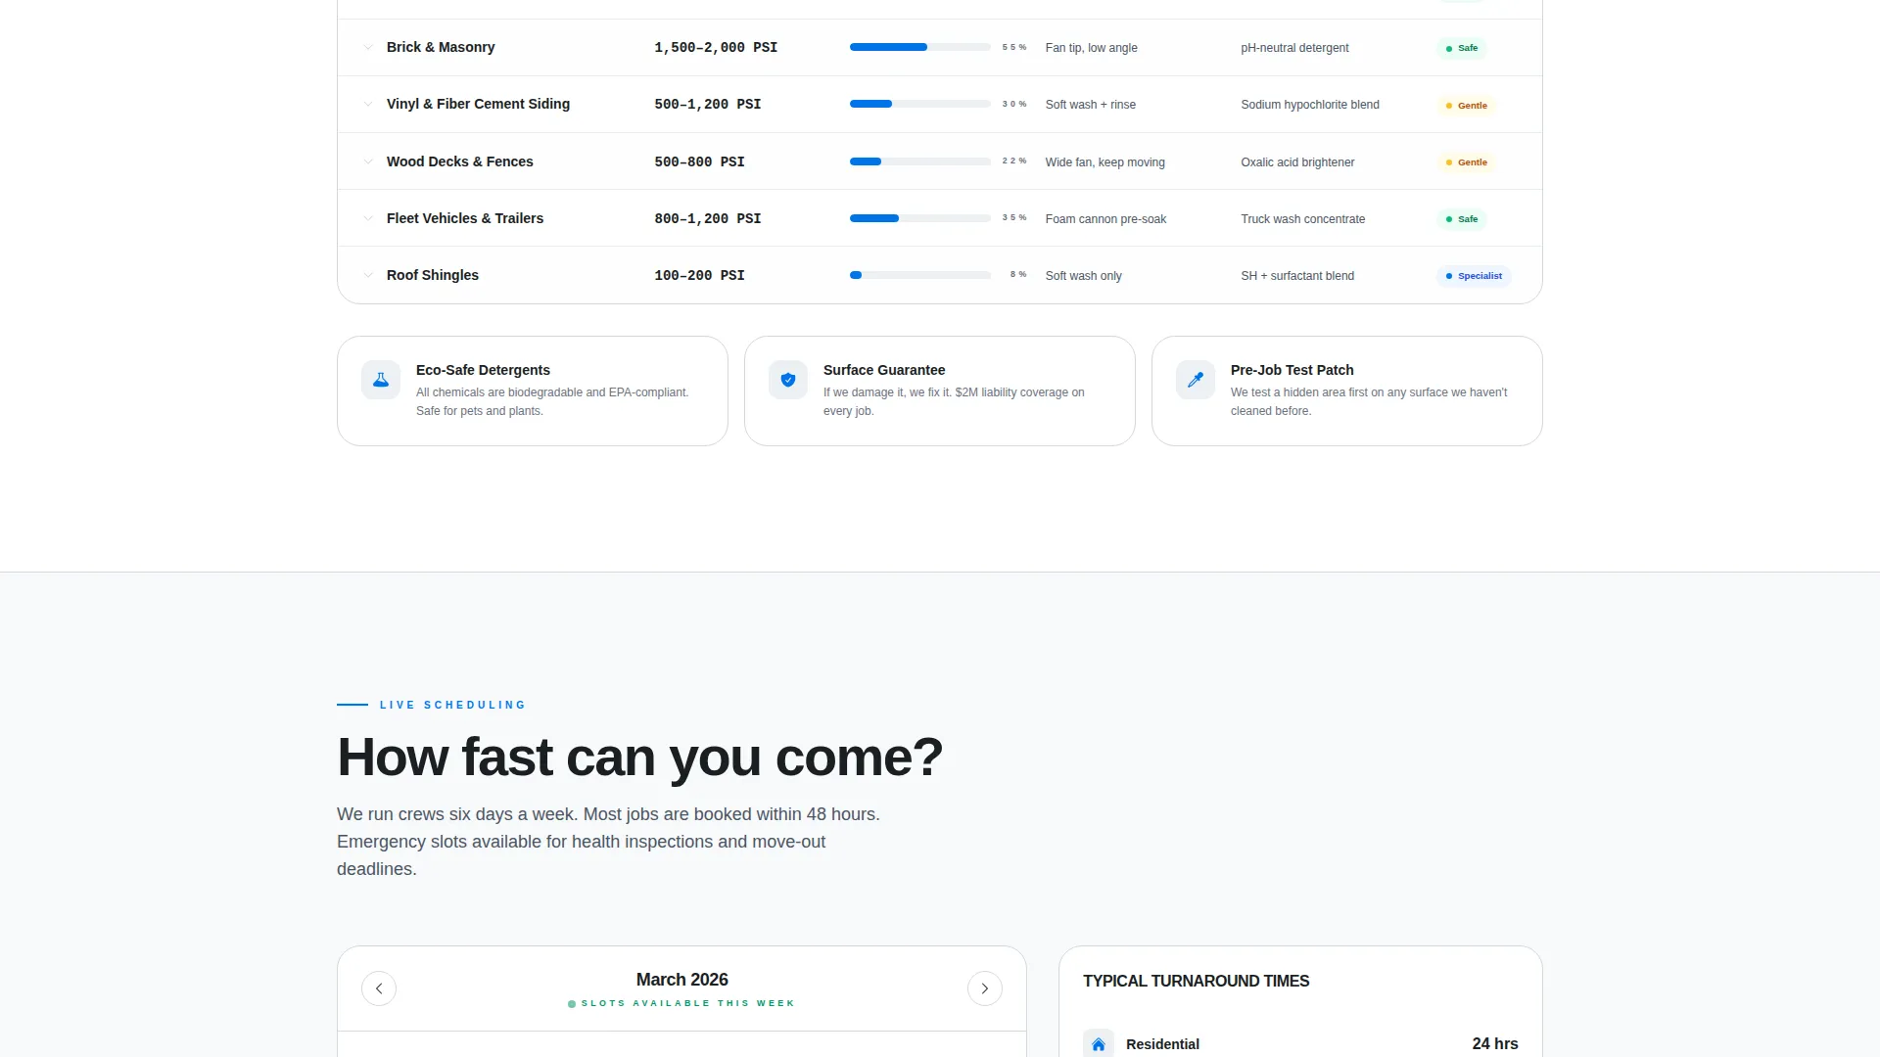
Task: Select the '800–1,200 PSI' value
Action: coord(708,218)
